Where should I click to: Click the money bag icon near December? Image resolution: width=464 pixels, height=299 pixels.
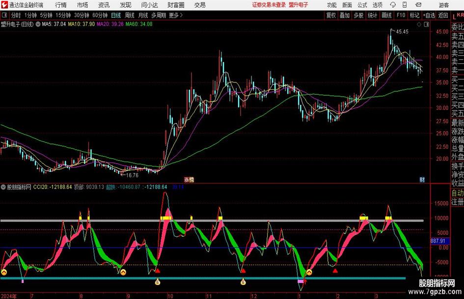pyautogui.click(x=243, y=282)
